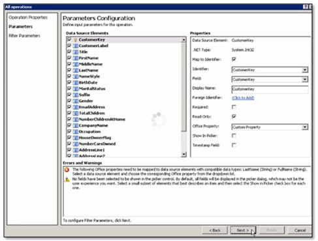Enable the Show In Picker checkbox
This screenshot has width=318, height=241.
234,136
